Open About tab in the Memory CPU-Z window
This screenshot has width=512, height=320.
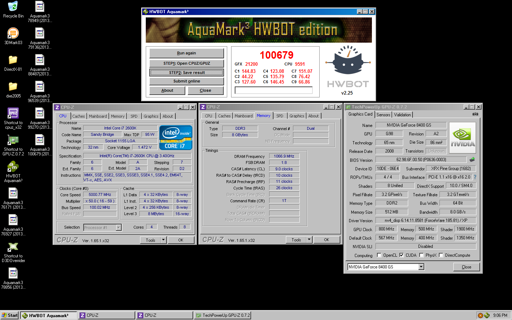(x=313, y=116)
